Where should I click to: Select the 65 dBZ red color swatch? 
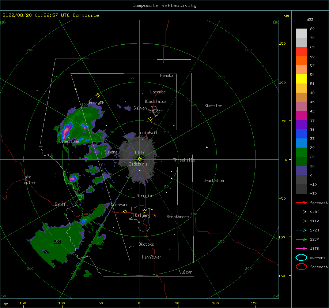pos(301,52)
